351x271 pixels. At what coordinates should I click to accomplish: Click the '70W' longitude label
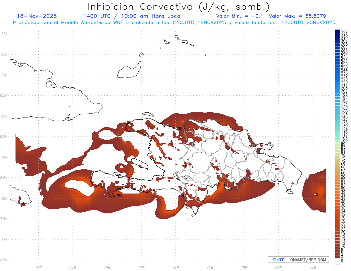[244, 267]
